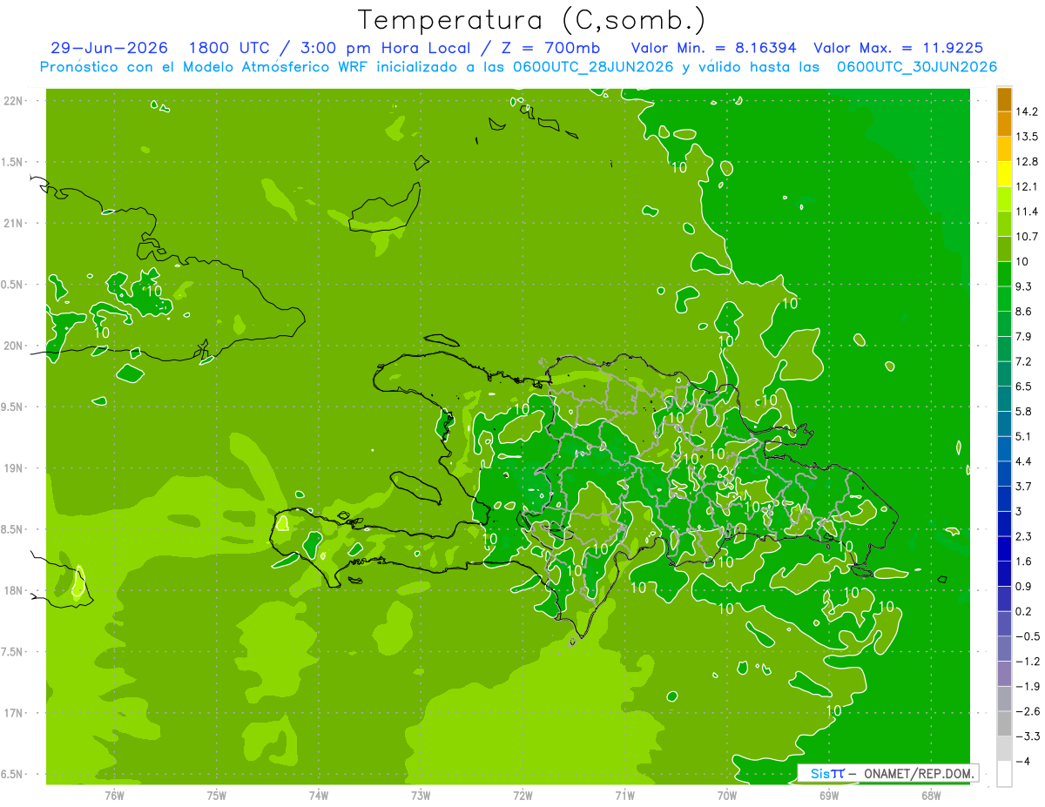The image size is (1045, 807).
Task: Click the "-4" color bar value
Action: pyautogui.click(x=1022, y=762)
